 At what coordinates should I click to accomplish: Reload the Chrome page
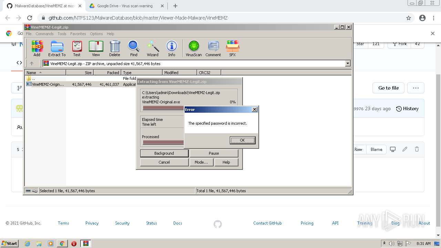coord(30,18)
